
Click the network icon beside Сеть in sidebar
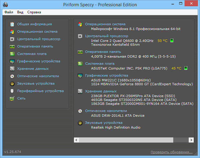[x=12, y=98]
